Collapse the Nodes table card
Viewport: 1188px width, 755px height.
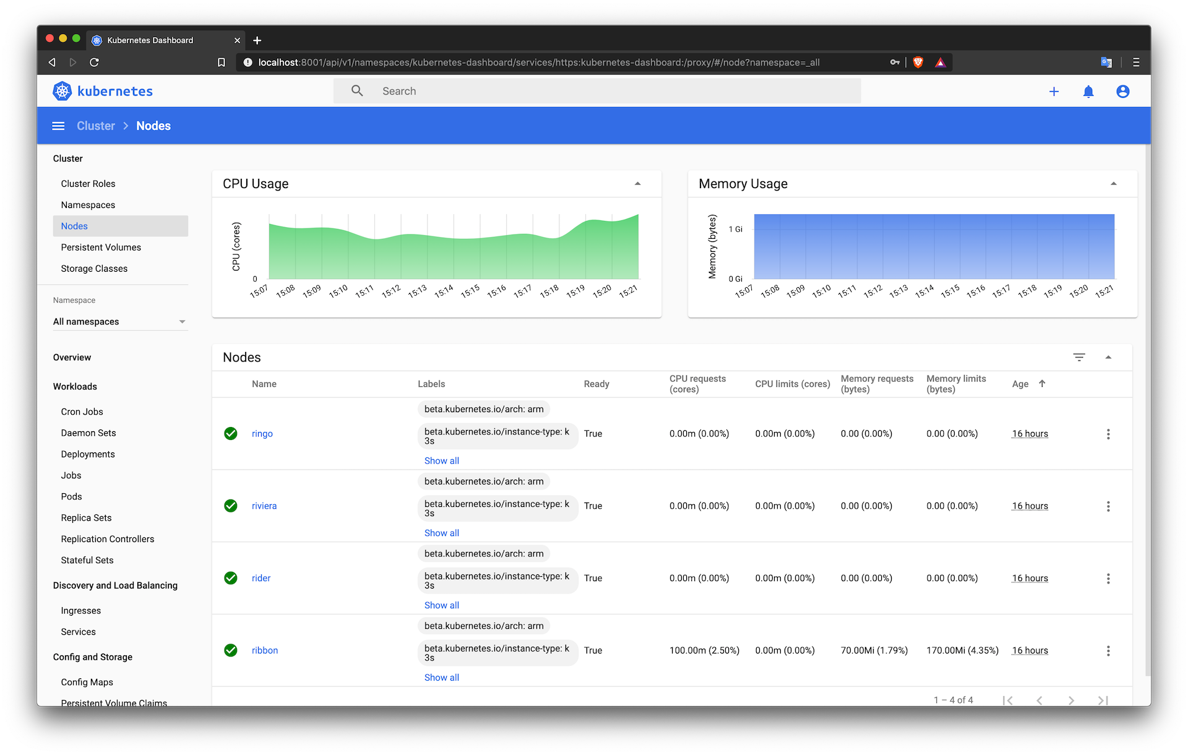tap(1109, 357)
